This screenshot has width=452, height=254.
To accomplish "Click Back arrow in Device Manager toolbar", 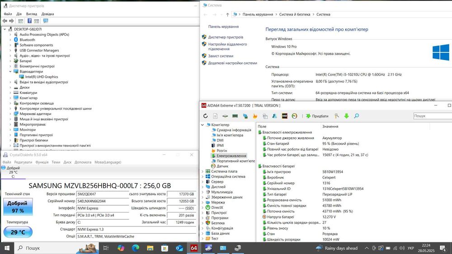I will tap(5, 21).
